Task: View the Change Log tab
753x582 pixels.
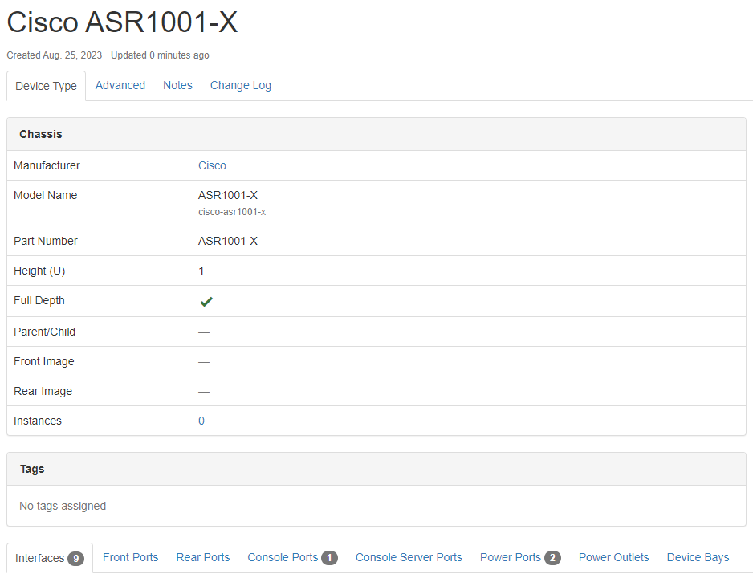Action: point(241,85)
